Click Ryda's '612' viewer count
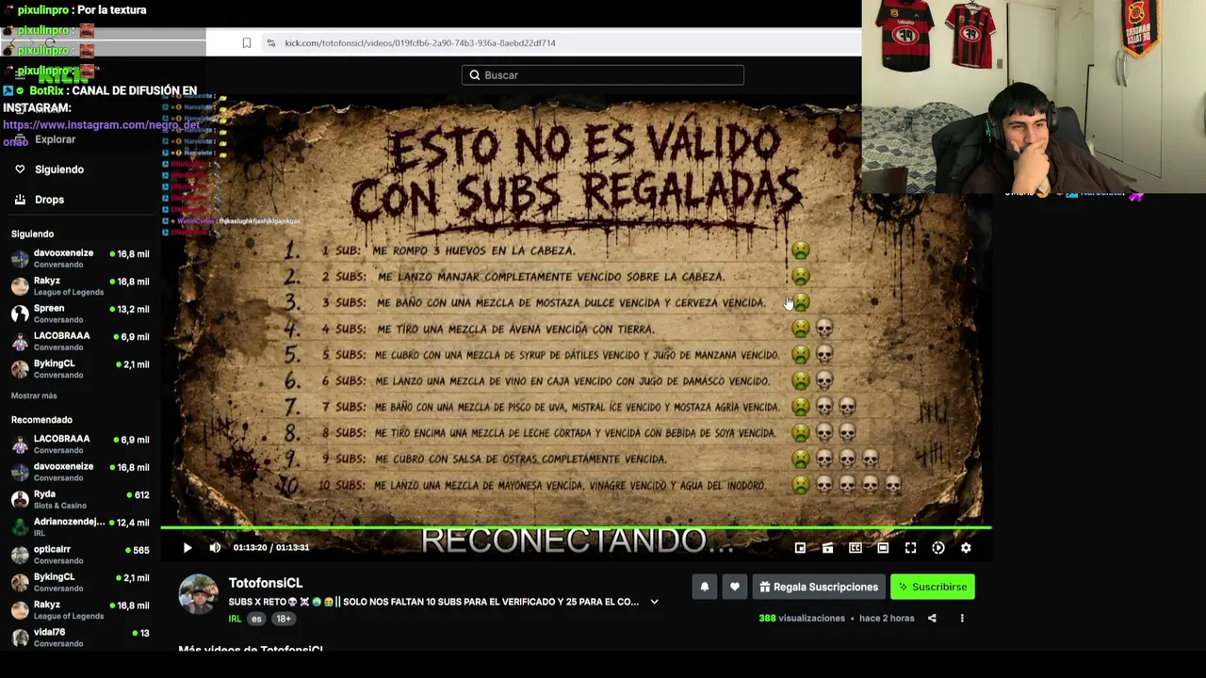The width and height of the screenshot is (1206, 678). tap(138, 494)
